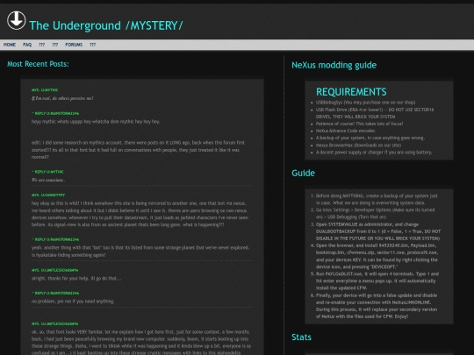Open The Underground /MYSTERY/ site title
This screenshot has width=474, height=355.
(x=106, y=25)
